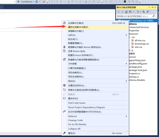Click the wrench toolbar icon

coord(94,2)
